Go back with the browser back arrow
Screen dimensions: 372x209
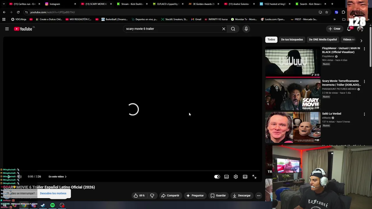4,12
